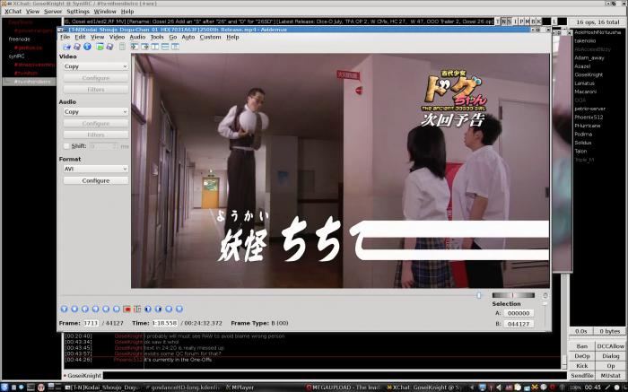Click the Time position input field

click(164, 323)
